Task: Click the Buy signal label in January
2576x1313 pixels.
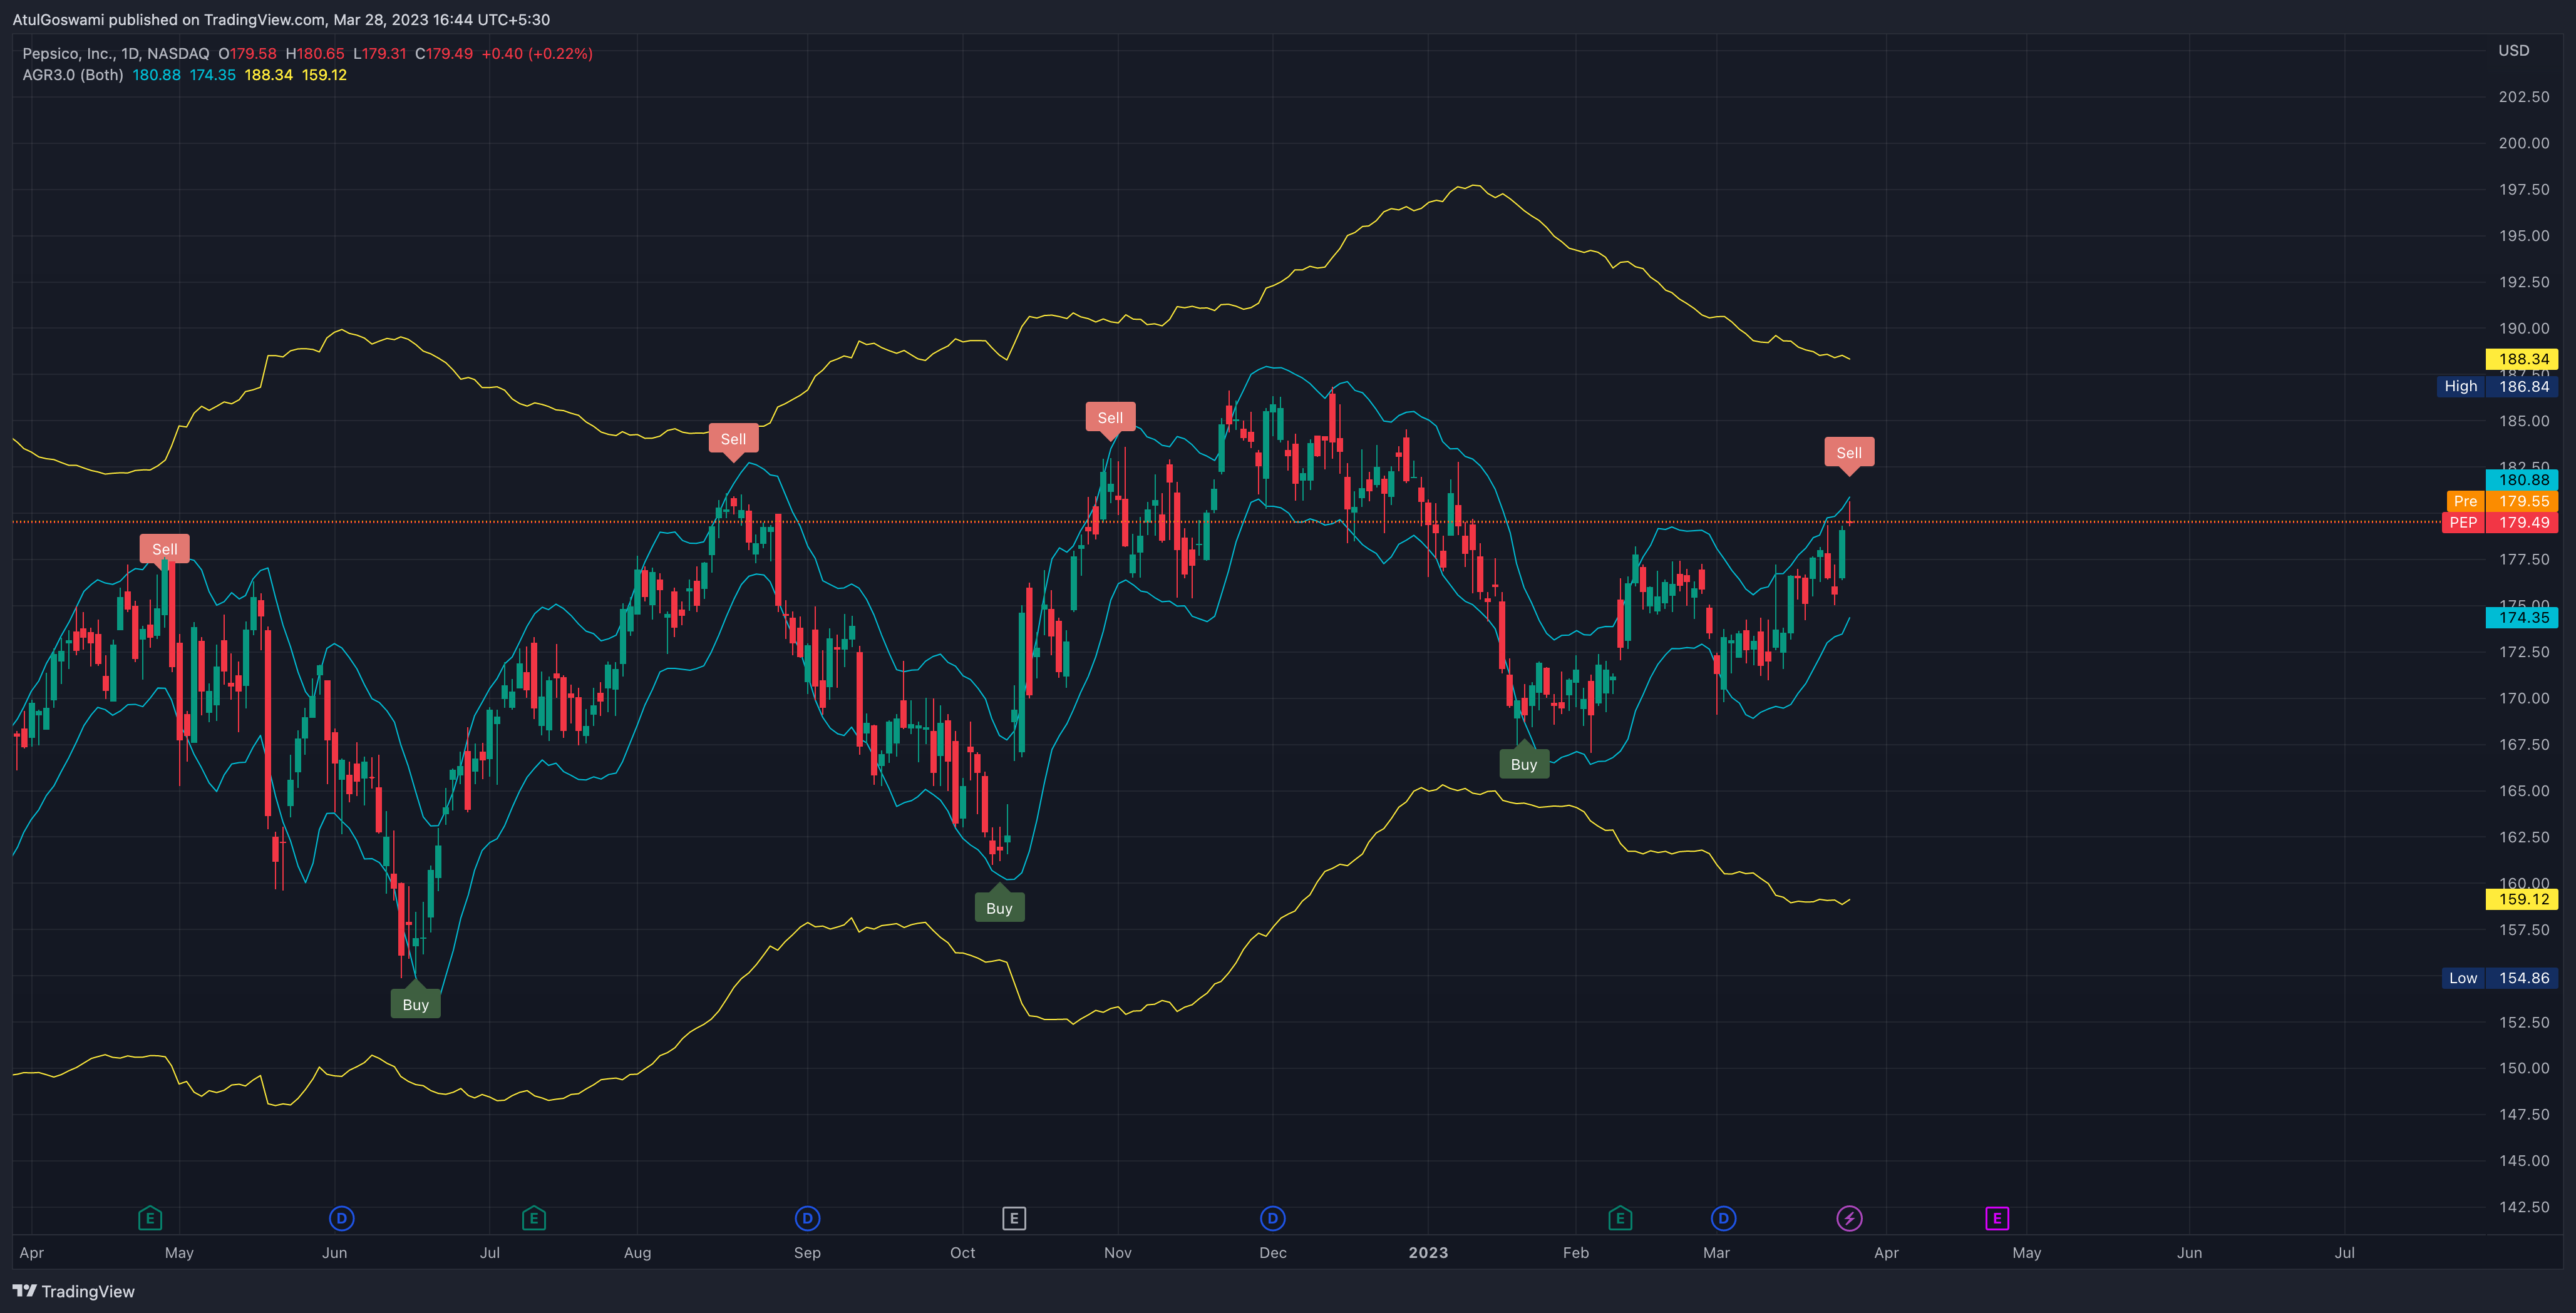Action: (x=1524, y=764)
